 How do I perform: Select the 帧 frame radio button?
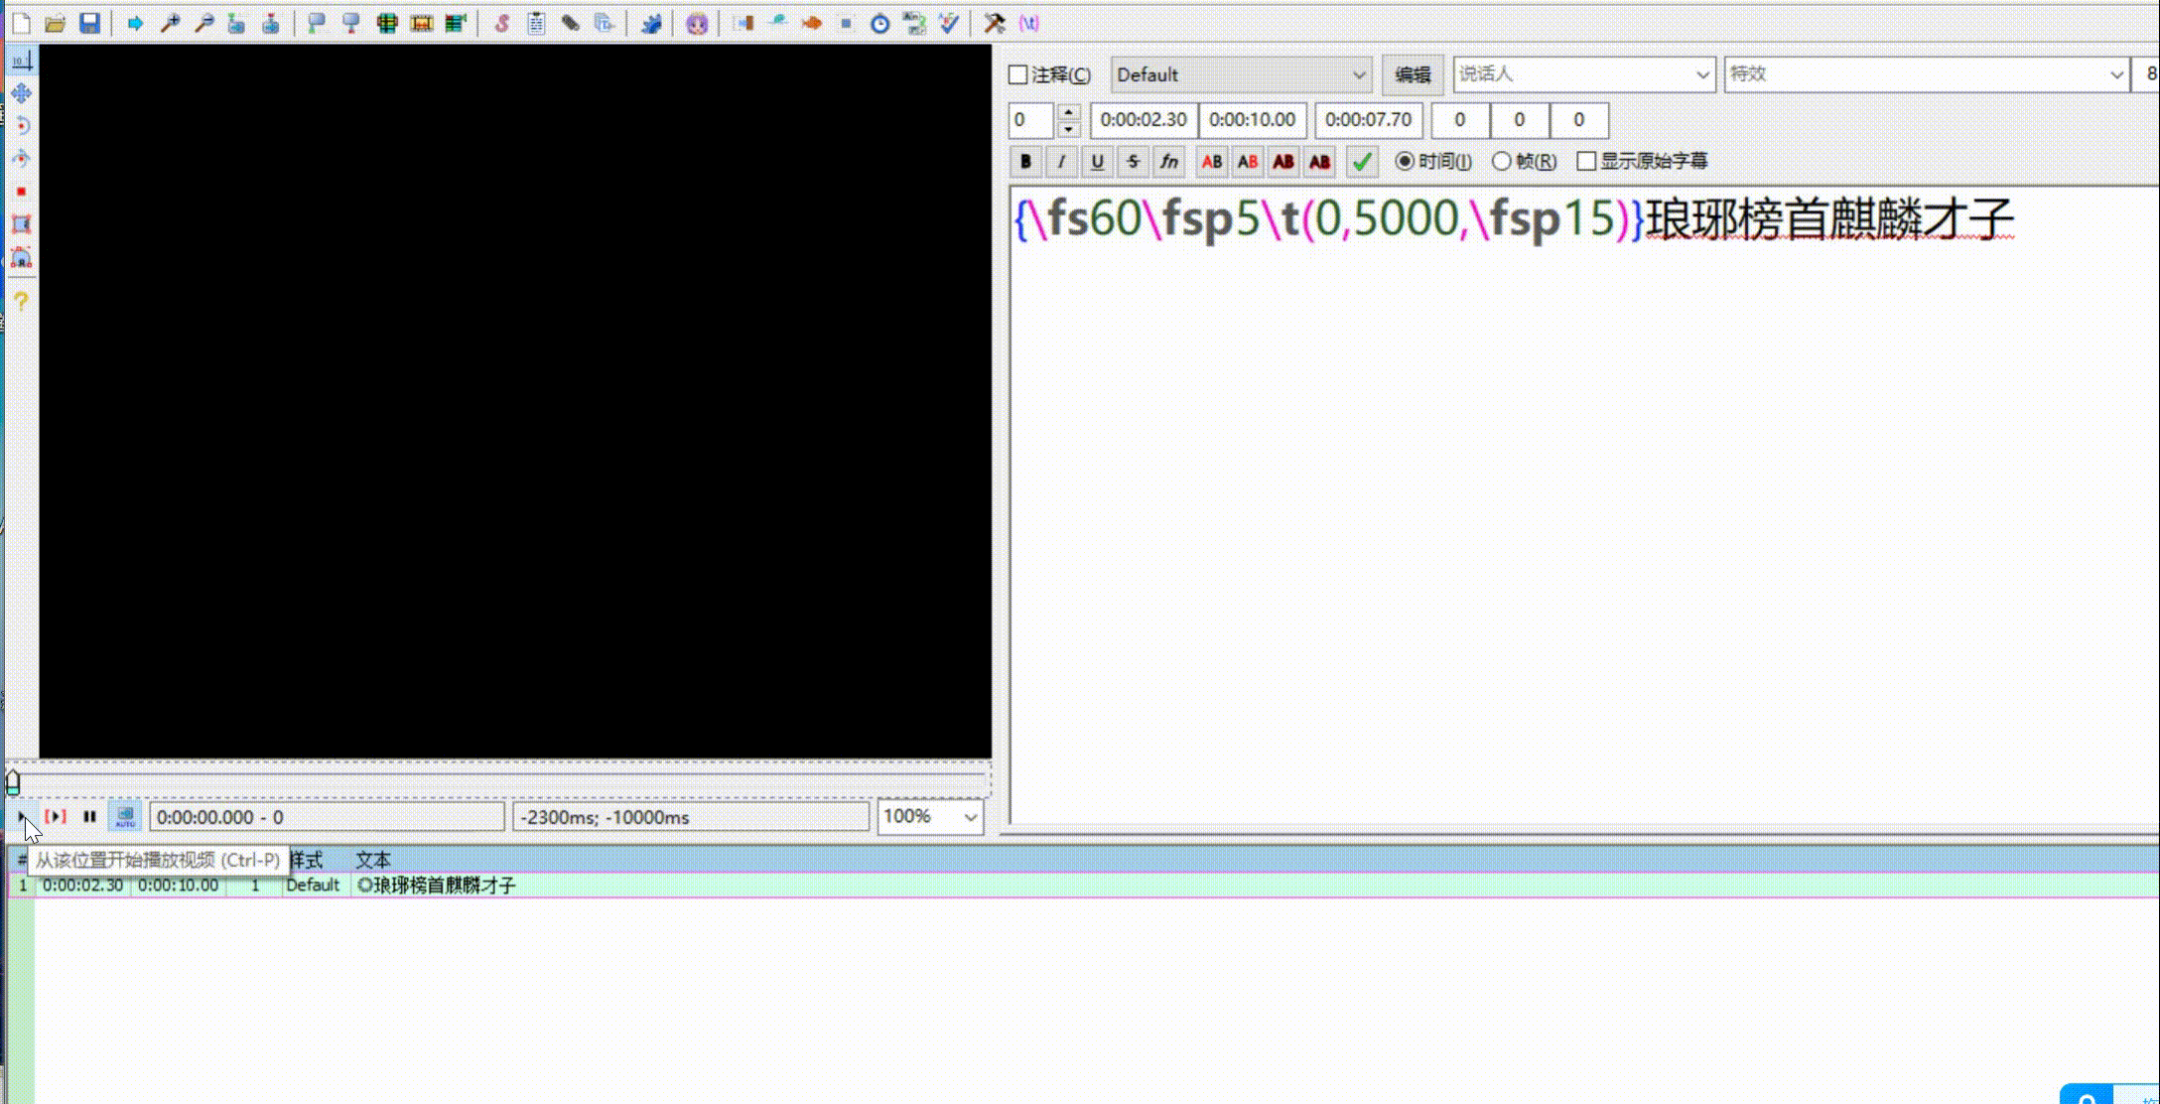pyautogui.click(x=1502, y=161)
